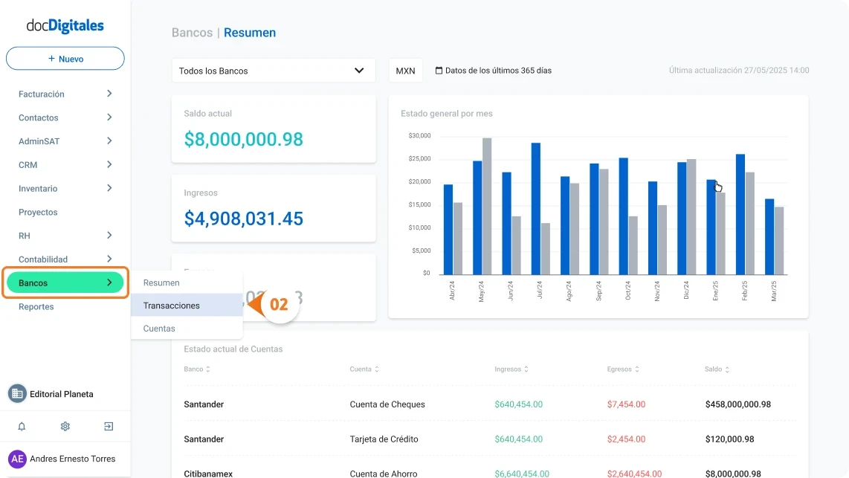
Task: Open the notifications bell icon
Action: tap(22, 426)
